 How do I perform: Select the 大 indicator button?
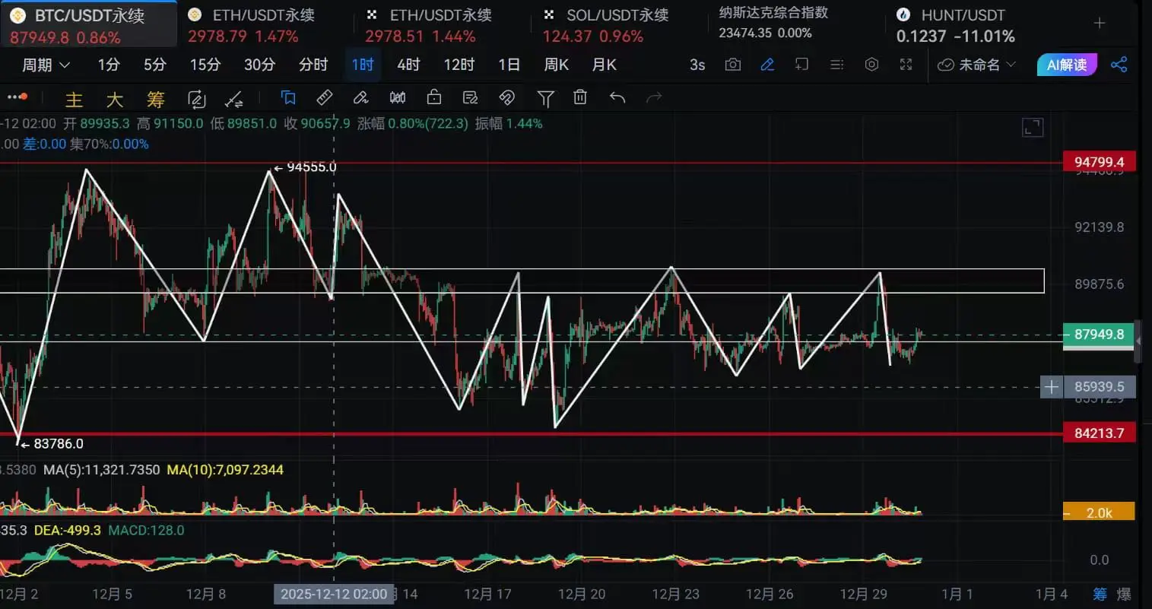[115, 100]
